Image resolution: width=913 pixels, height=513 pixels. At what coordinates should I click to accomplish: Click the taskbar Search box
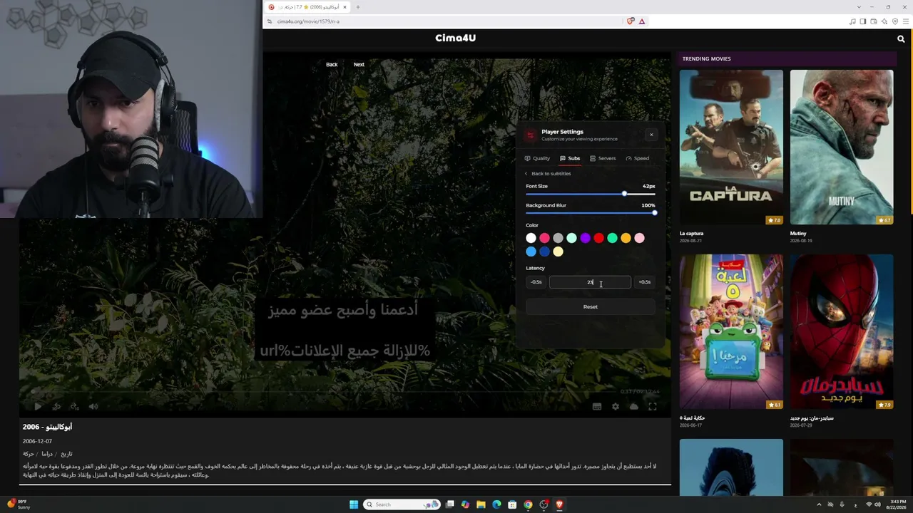402,504
